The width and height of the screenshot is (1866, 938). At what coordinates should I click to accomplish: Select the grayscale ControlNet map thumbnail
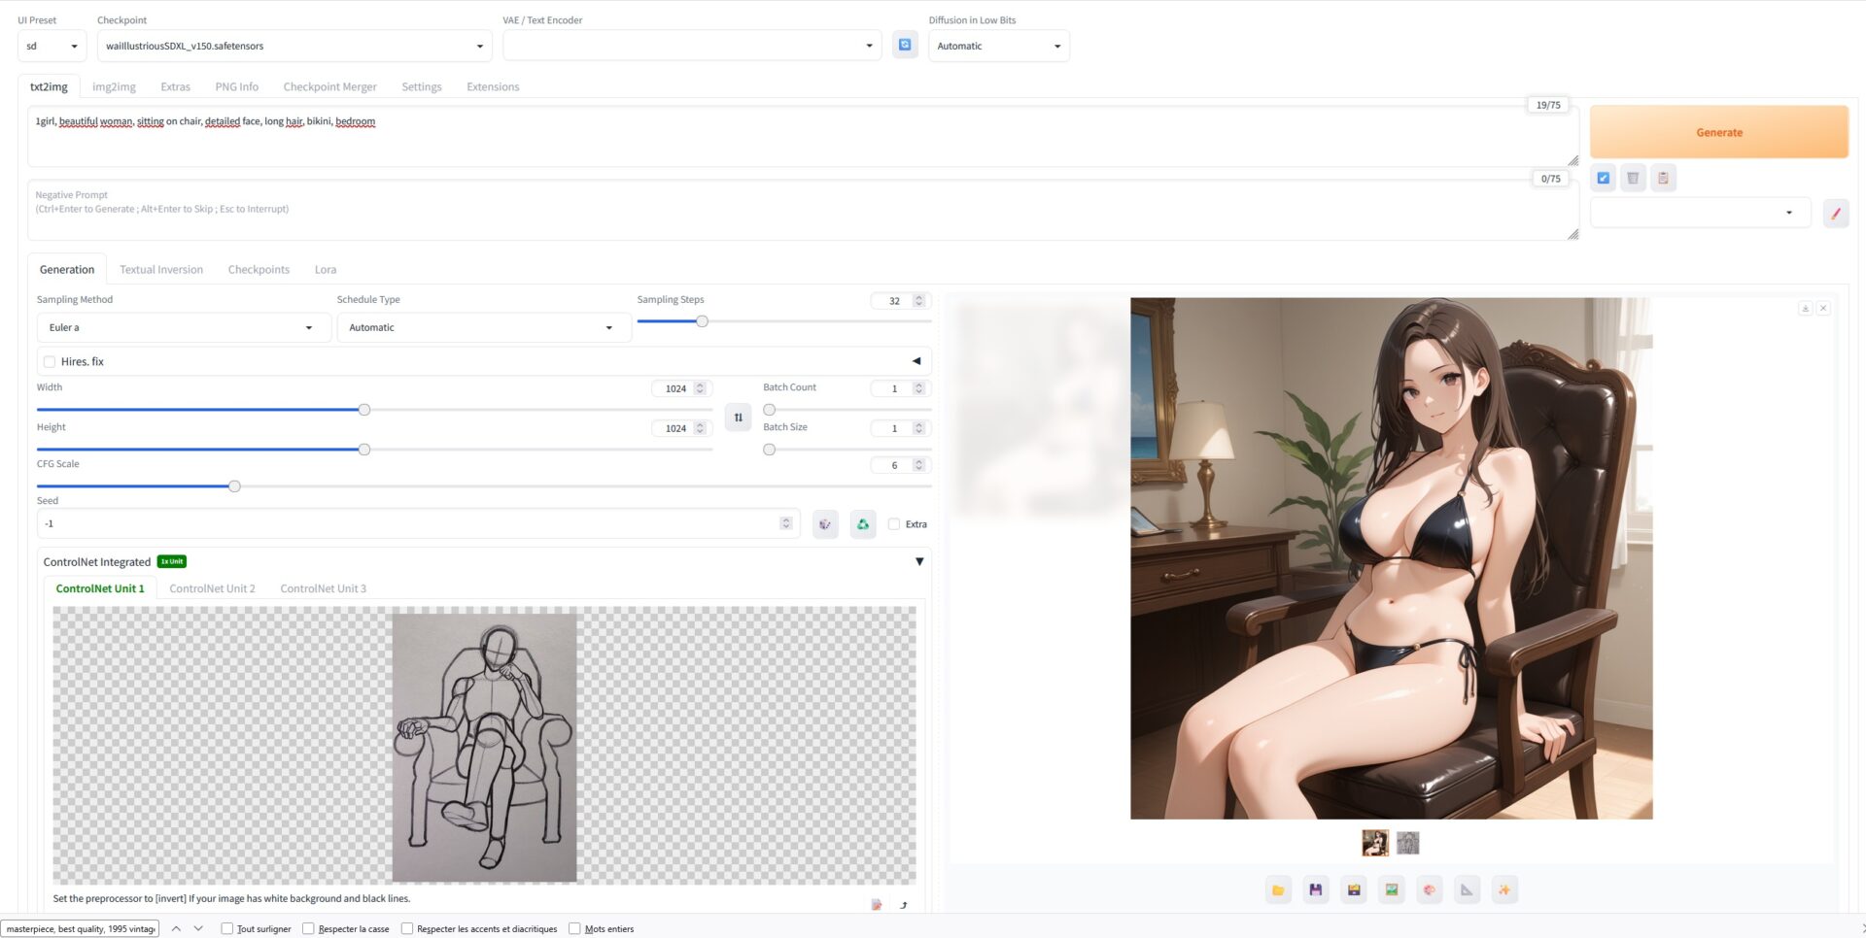(x=1407, y=843)
